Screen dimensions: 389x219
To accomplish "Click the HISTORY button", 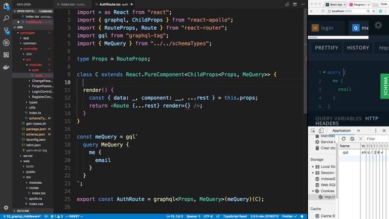I will tap(358, 47).
